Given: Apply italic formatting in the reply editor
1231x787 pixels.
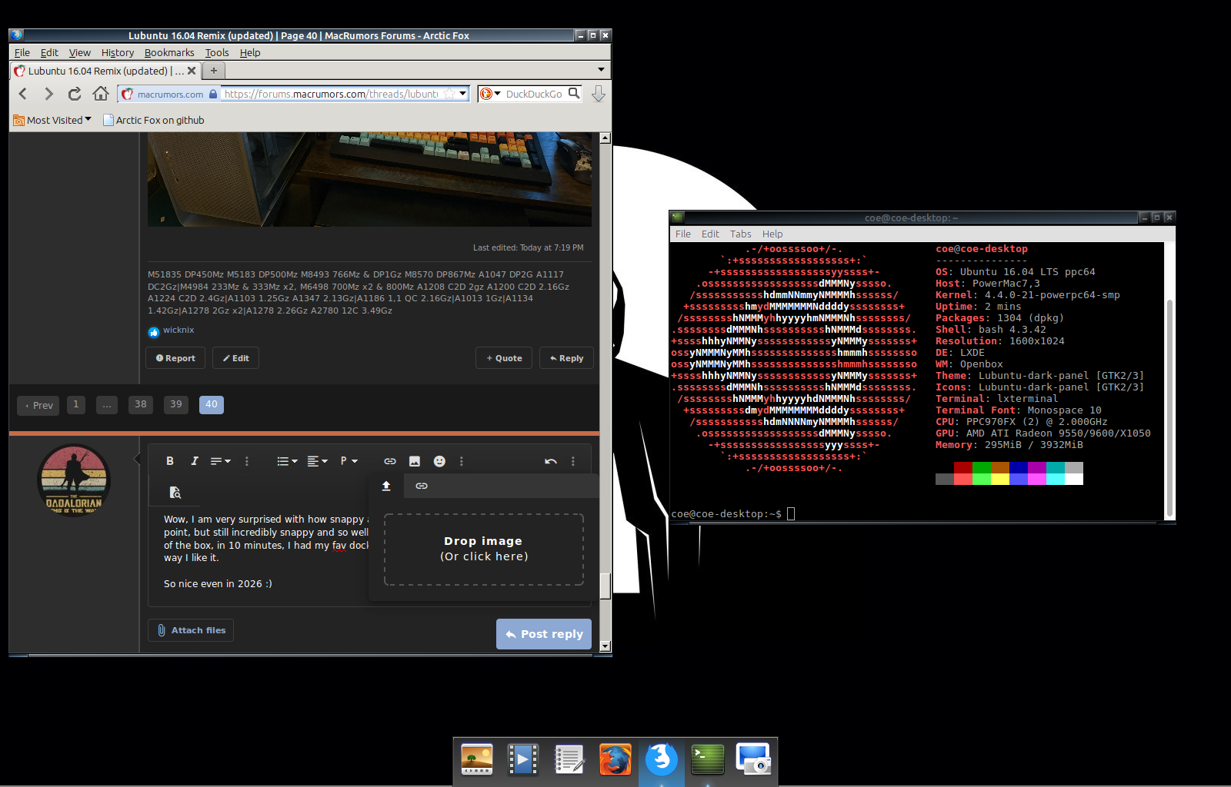Looking at the screenshot, I should pos(195,461).
